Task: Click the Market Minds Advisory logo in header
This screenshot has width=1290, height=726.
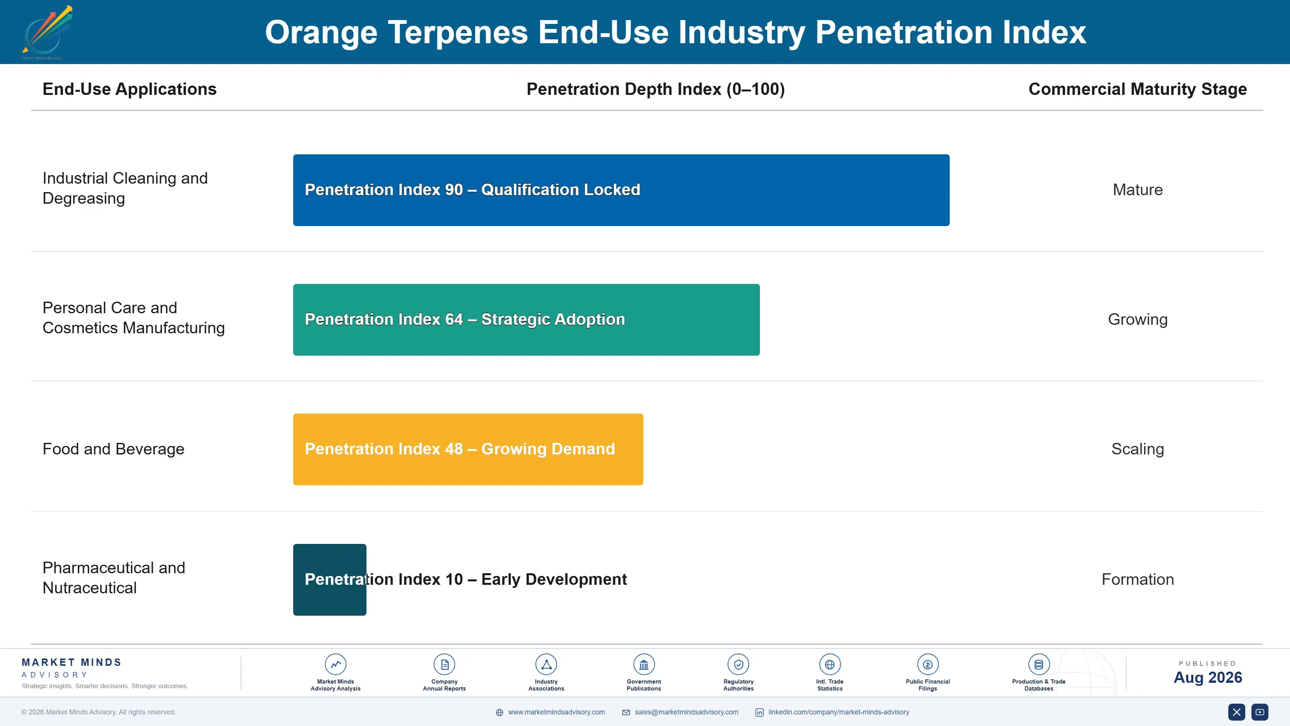Action: coord(47,32)
